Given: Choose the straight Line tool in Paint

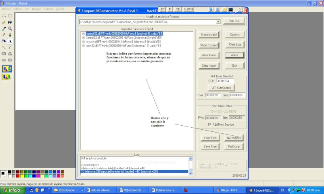Looking at the screenshot, I should point(4,47).
